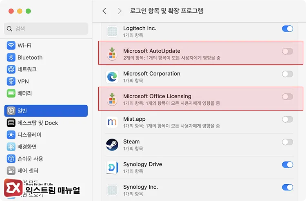Viewport: 306px width, 201px height.
Task: Click the Synology Drive name text
Action: [x=142, y=164]
